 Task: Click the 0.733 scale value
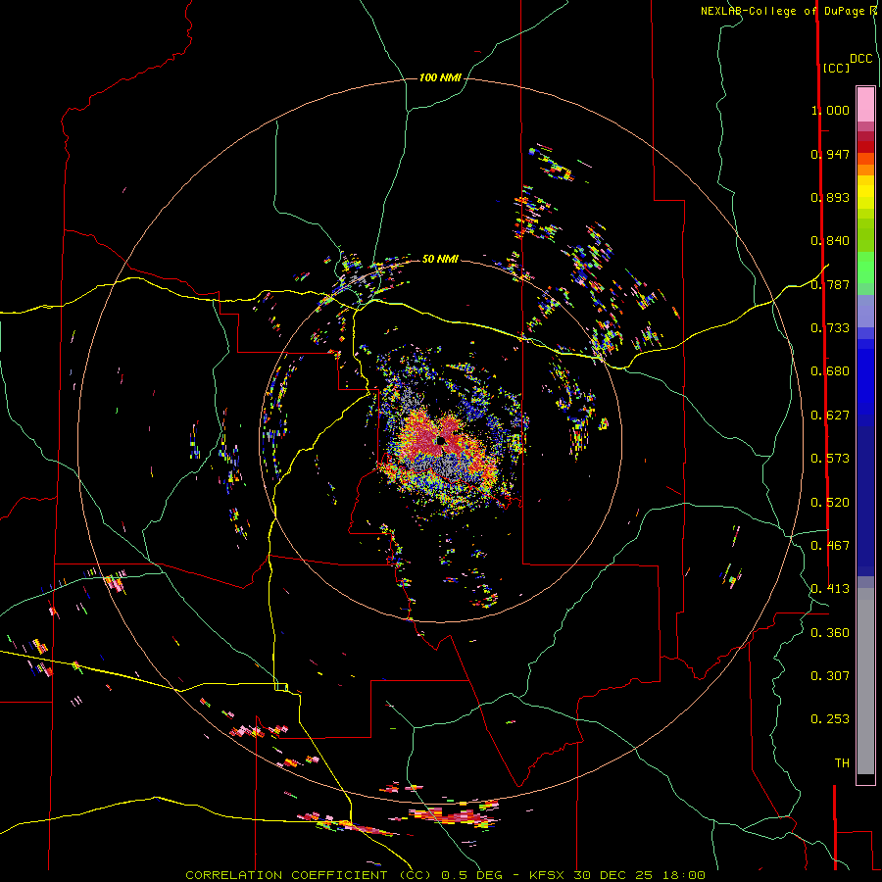830,328
